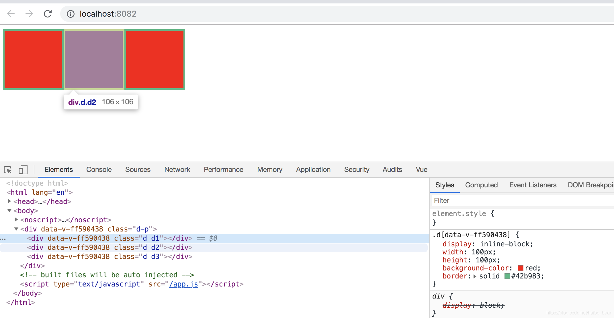Expand the noscript element
The height and width of the screenshot is (318, 614).
16,220
